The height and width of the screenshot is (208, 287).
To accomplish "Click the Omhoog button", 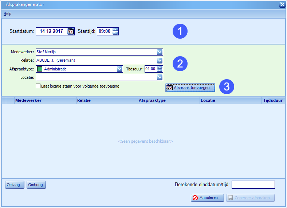I will tap(36, 185).
